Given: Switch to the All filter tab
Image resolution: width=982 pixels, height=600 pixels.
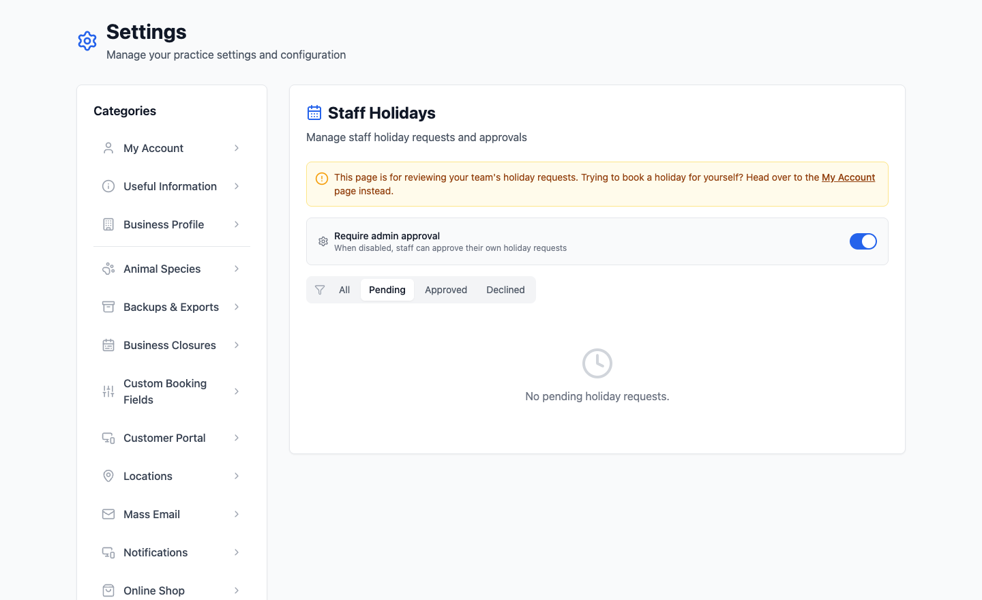Looking at the screenshot, I should [x=344, y=290].
